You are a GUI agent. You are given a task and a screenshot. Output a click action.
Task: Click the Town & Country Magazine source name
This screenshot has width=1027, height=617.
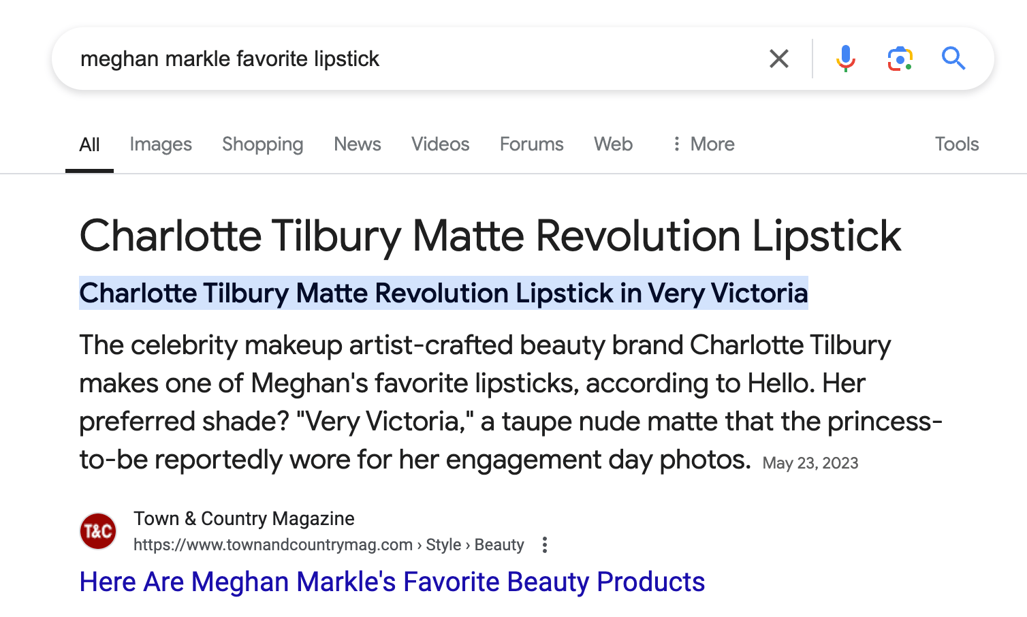pyautogui.click(x=244, y=519)
